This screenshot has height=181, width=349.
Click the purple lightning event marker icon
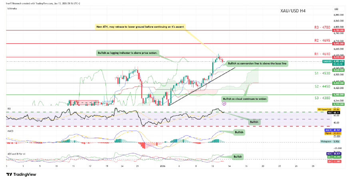(224, 104)
